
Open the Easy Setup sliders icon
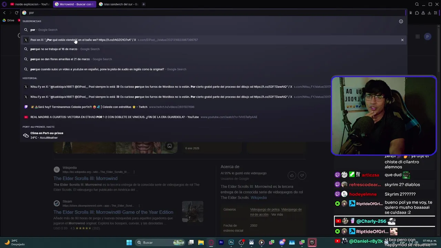435,13
